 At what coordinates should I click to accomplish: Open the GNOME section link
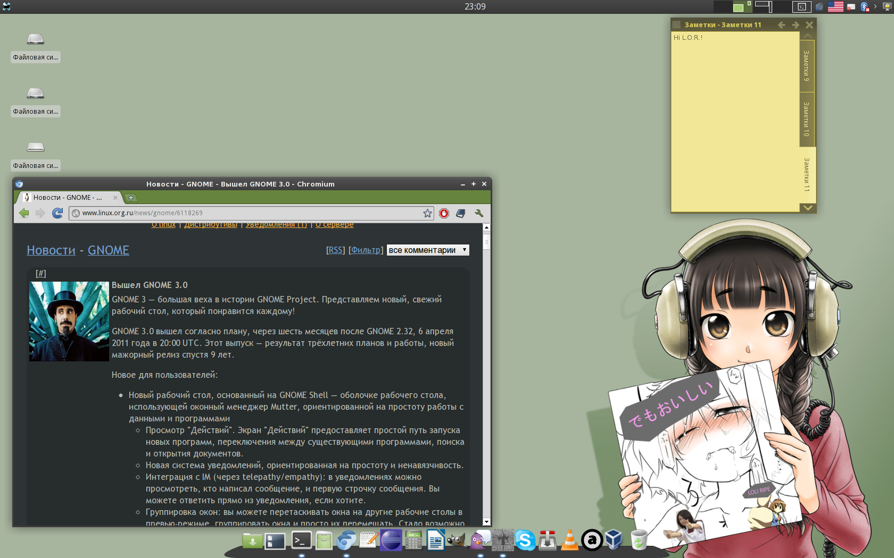[x=109, y=250]
